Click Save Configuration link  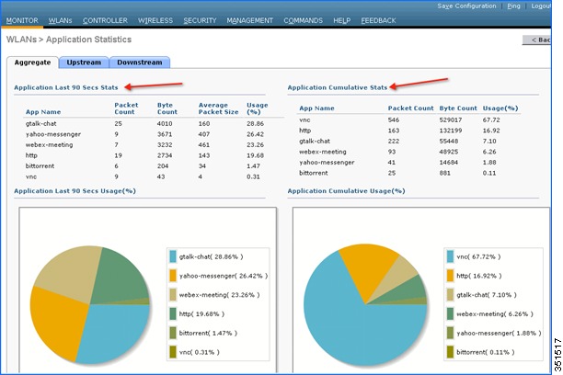click(x=466, y=6)
